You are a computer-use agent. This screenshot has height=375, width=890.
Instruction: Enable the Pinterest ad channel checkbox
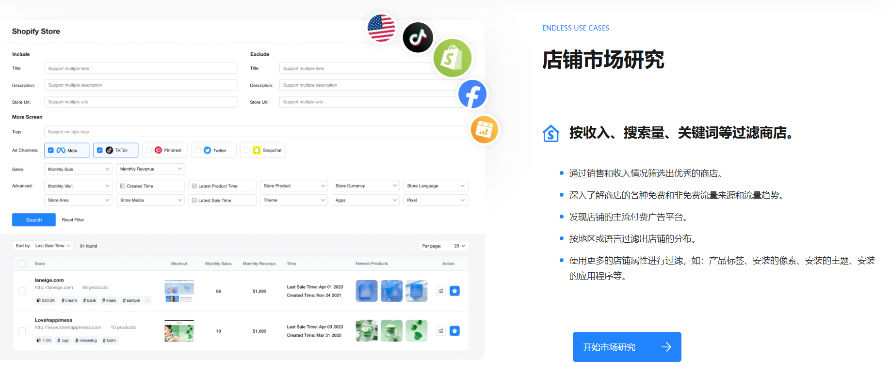coord(148,150)
